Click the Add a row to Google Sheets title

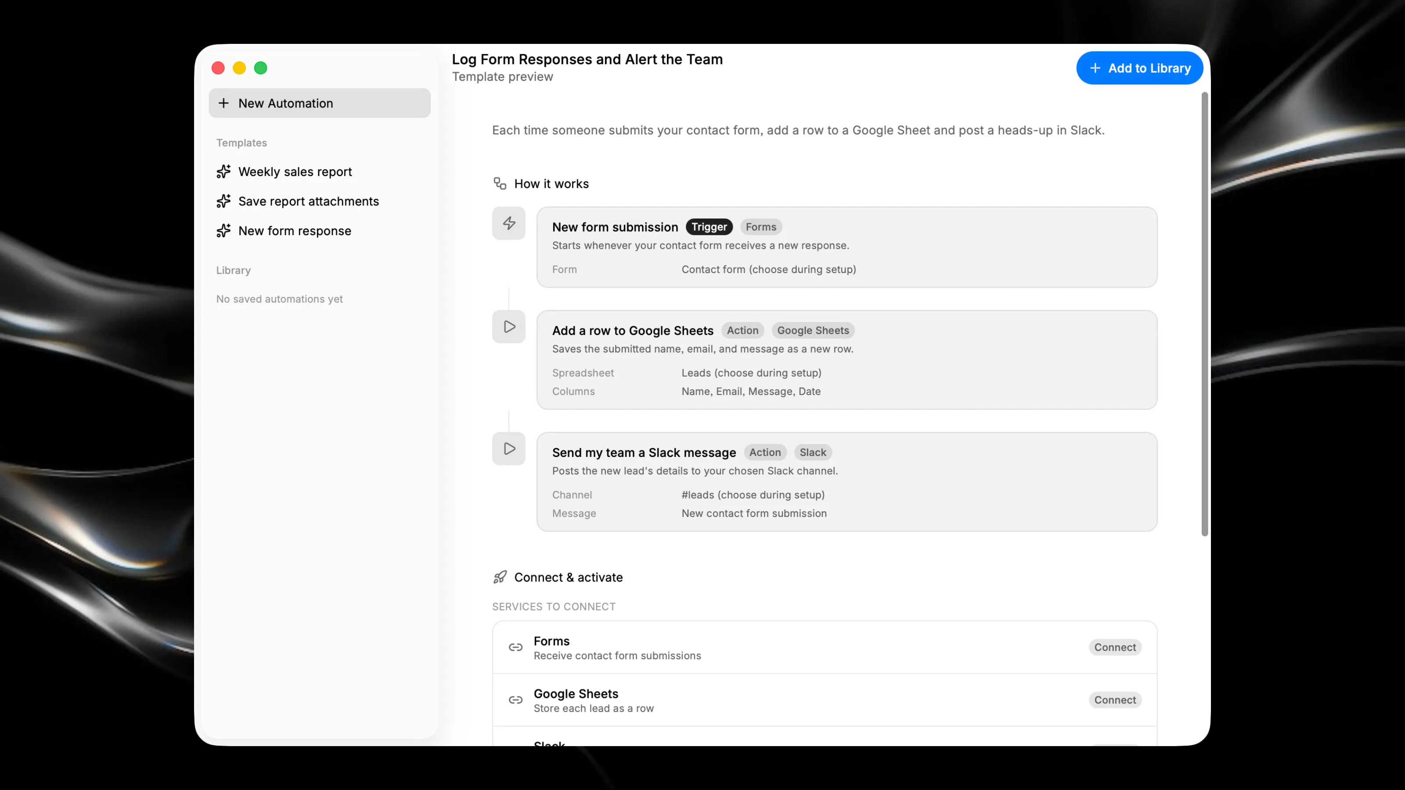[x=633, y=330]
